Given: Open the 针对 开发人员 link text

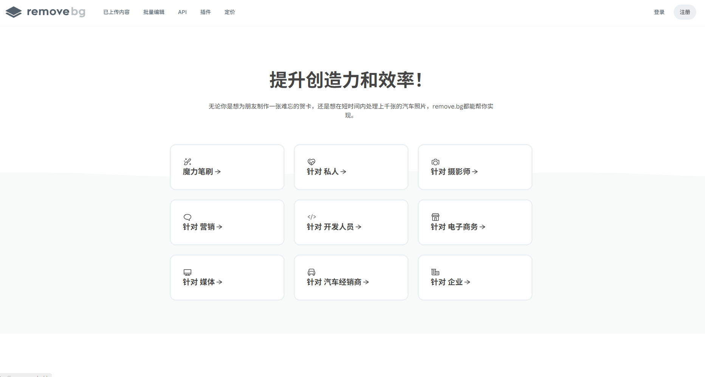Looking at the screenshot, I should click(330, 227).
